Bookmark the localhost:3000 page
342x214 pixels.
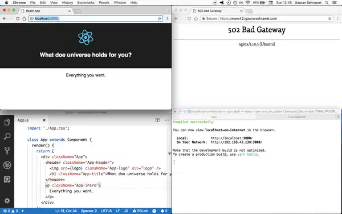(x=159, y=19)
